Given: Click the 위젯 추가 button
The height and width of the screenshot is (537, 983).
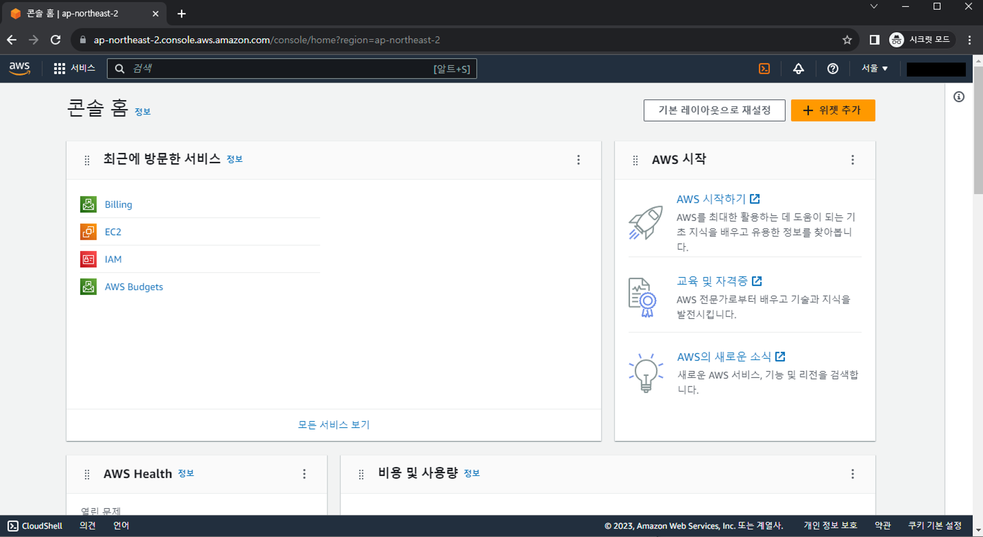Looking at the screenshot, I should coord(833,110).
